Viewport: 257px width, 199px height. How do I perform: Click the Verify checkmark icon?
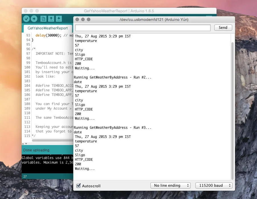coord(26,19)
